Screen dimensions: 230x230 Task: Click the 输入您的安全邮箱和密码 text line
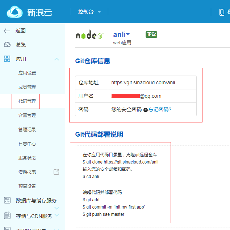tap(108, 169)
